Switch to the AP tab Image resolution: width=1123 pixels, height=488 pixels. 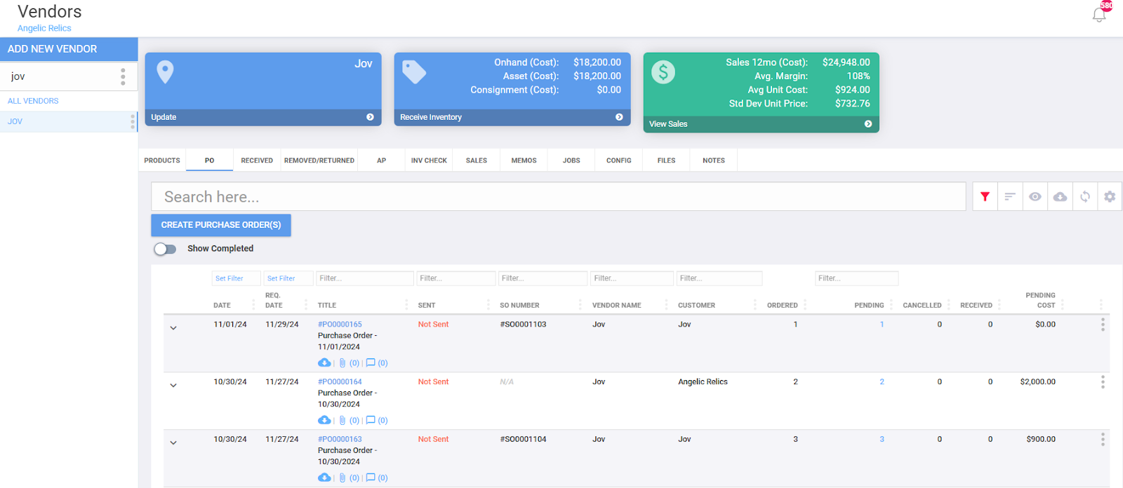pyautogui.click(x=381, y=161)
